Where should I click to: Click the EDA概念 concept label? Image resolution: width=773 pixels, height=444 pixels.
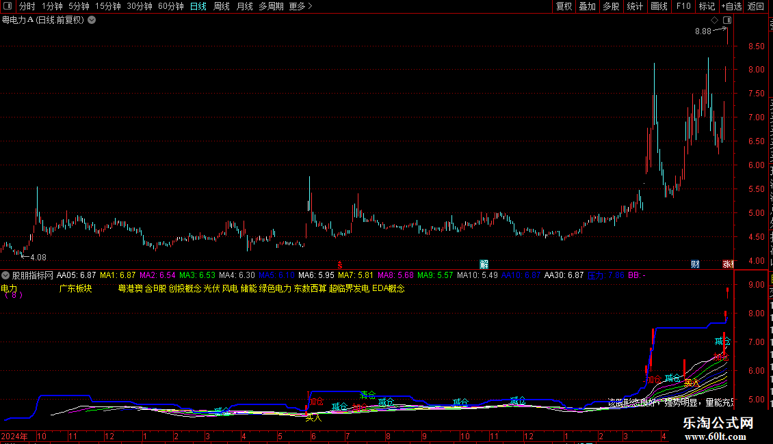[388, 288]
